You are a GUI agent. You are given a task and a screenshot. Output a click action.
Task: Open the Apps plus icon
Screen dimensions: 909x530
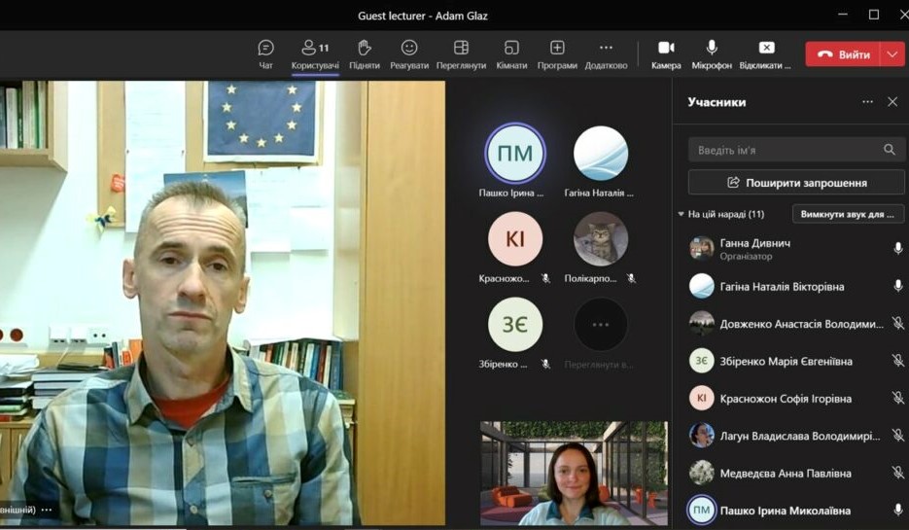coord(557,53)
